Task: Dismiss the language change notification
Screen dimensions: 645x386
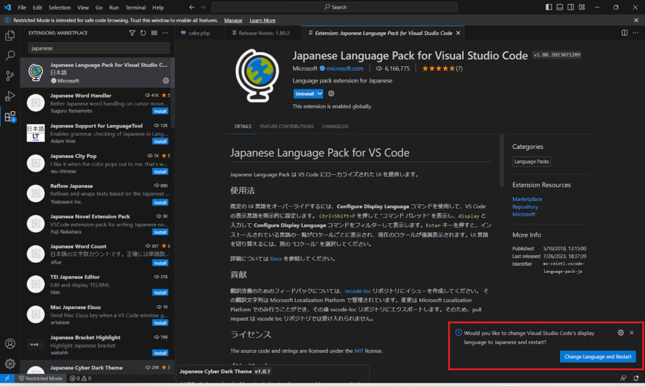Action: point(632,333)
